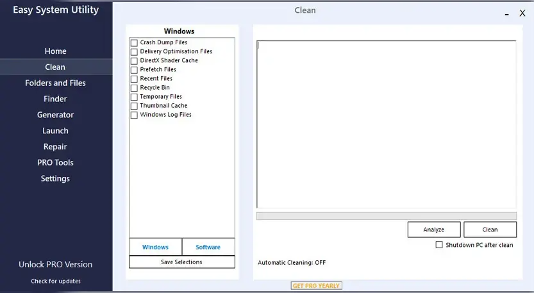Switch to the Software tab
534x293 pixels.
(208, 247)
